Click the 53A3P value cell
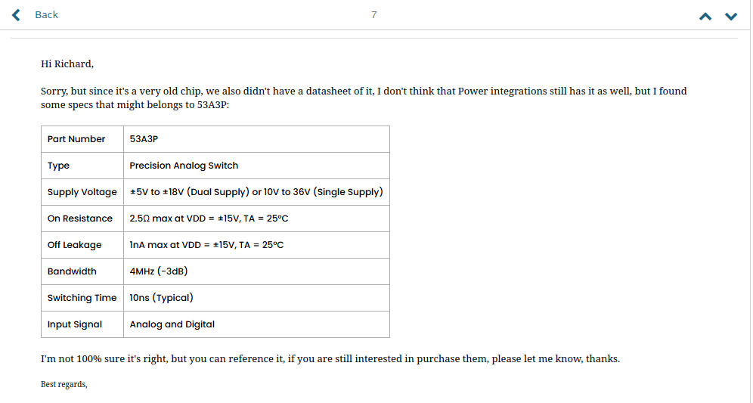The image size is (753, 403). coord(144,139)
